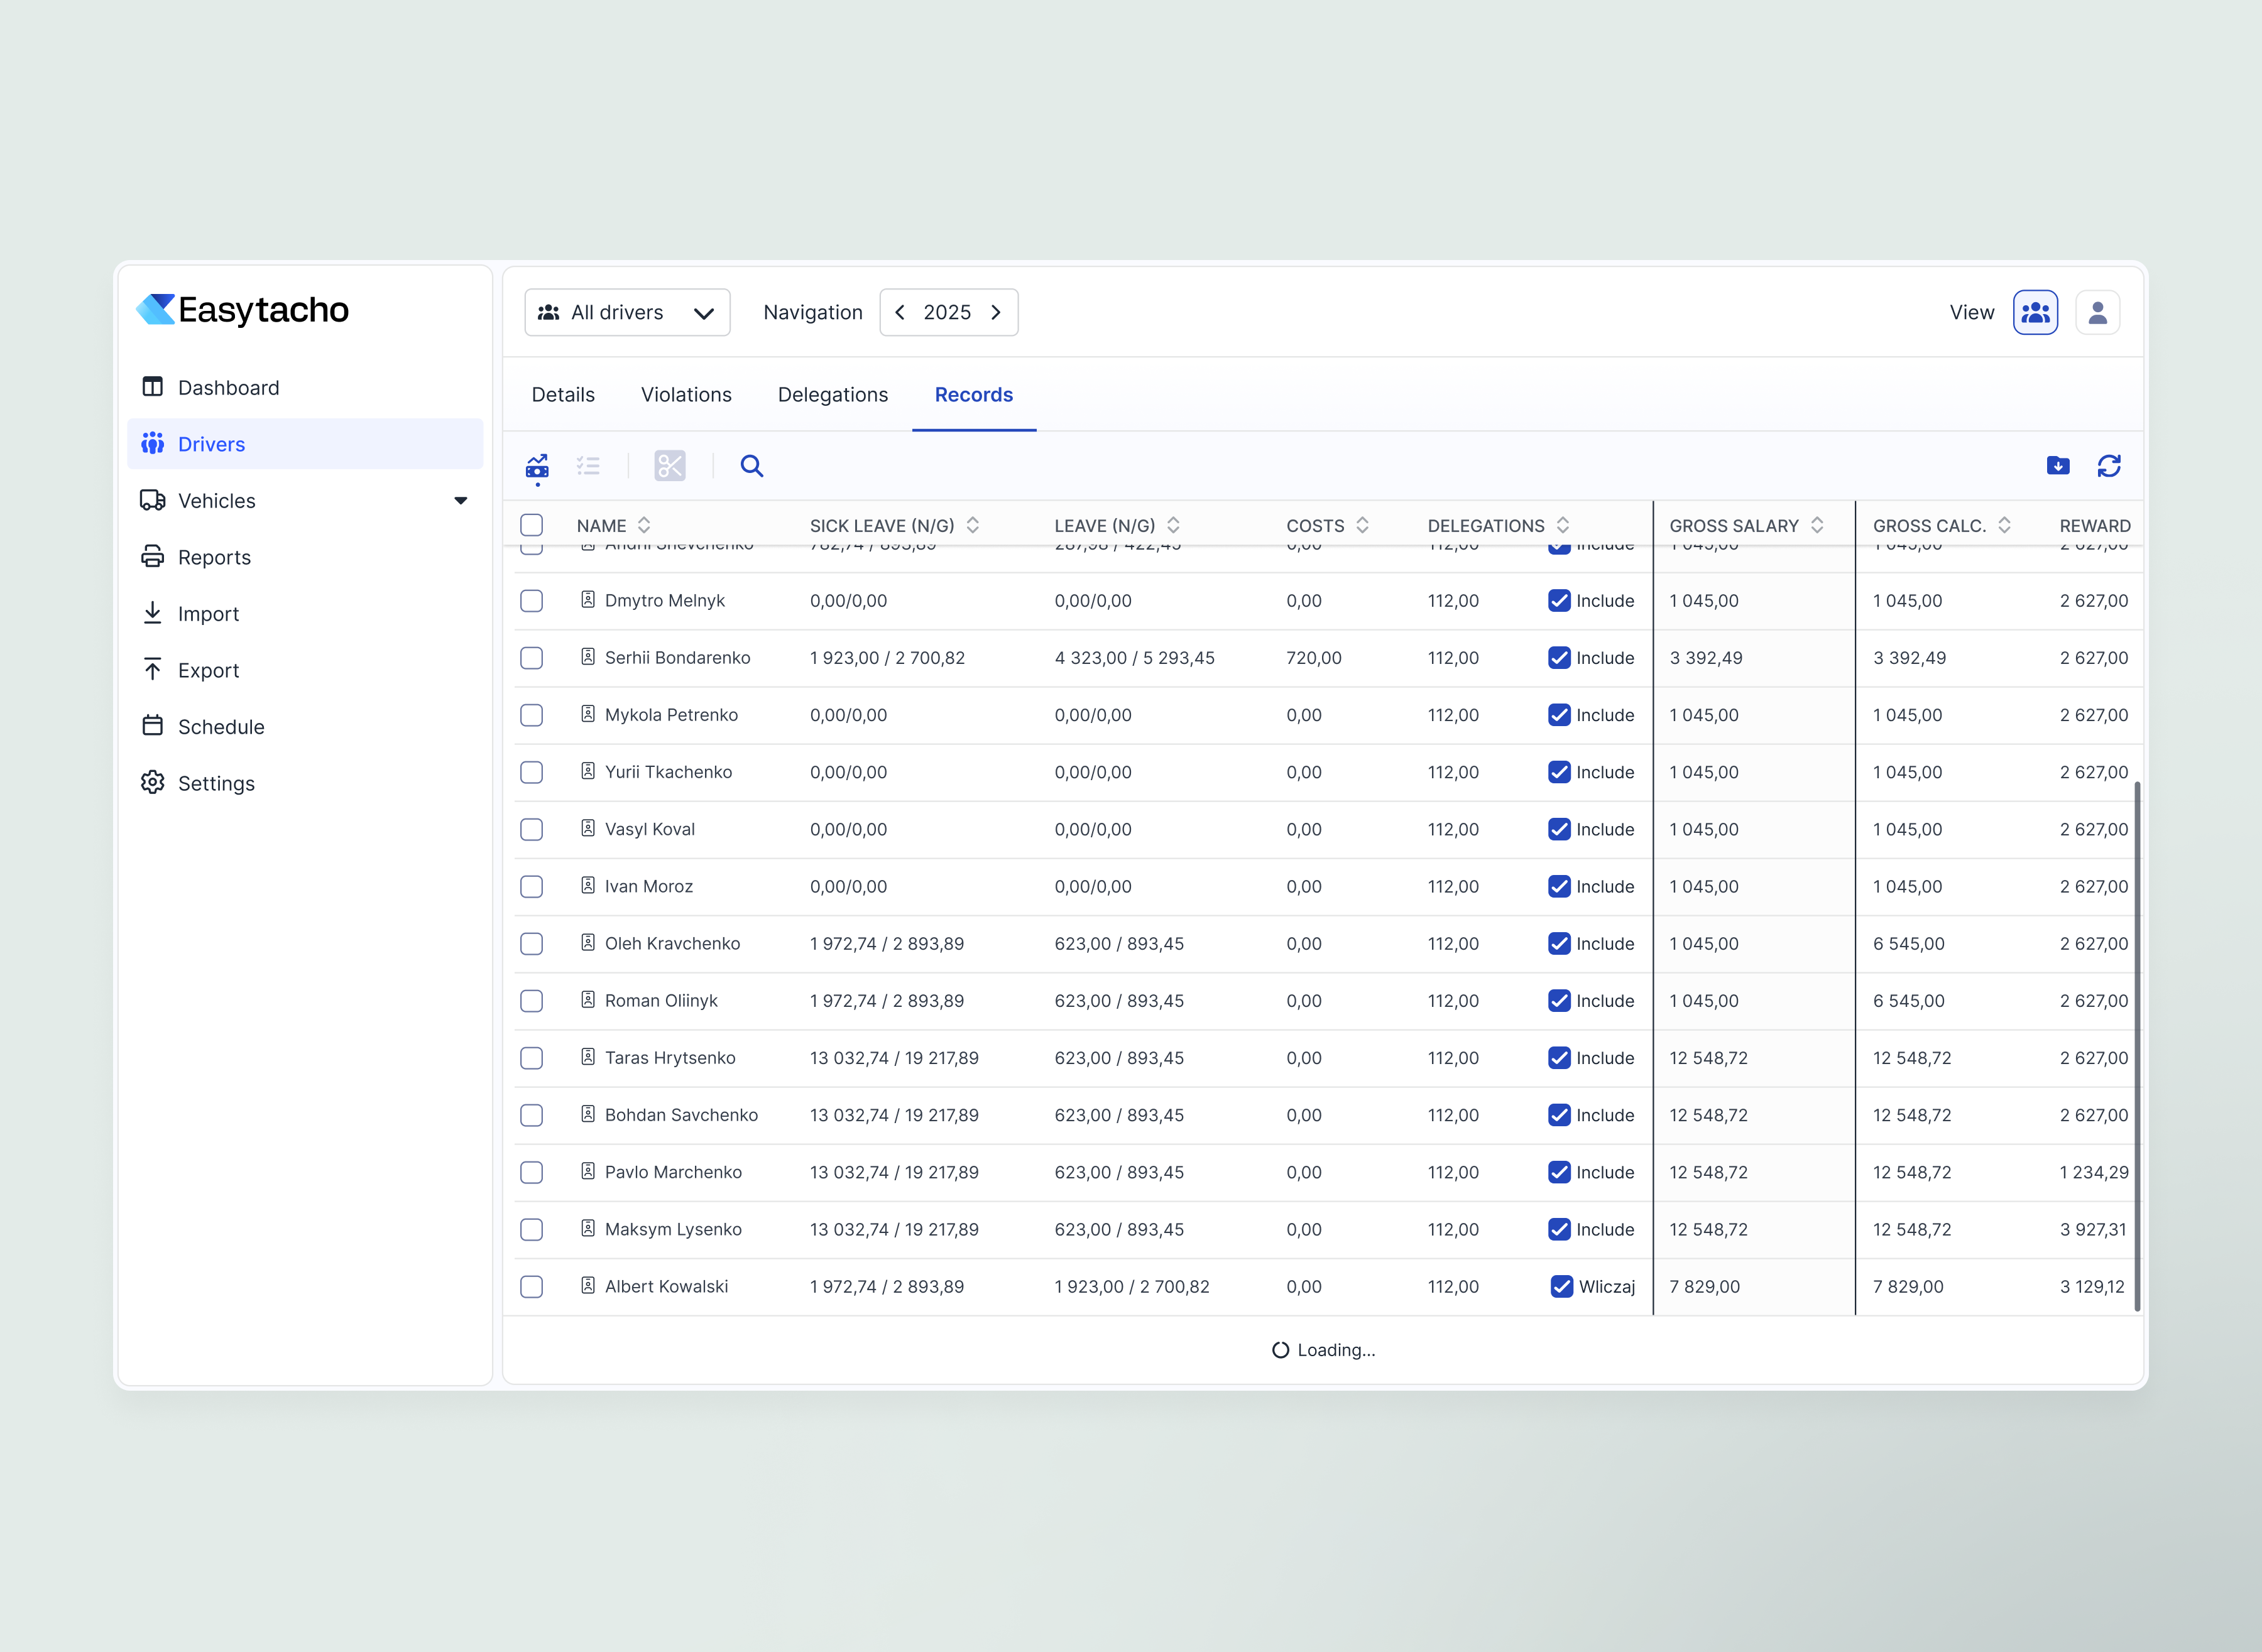The image size is (2262, 1652).
Task: Click driver card icon beside Serhii Bondarenko
Action: (588, 657)
